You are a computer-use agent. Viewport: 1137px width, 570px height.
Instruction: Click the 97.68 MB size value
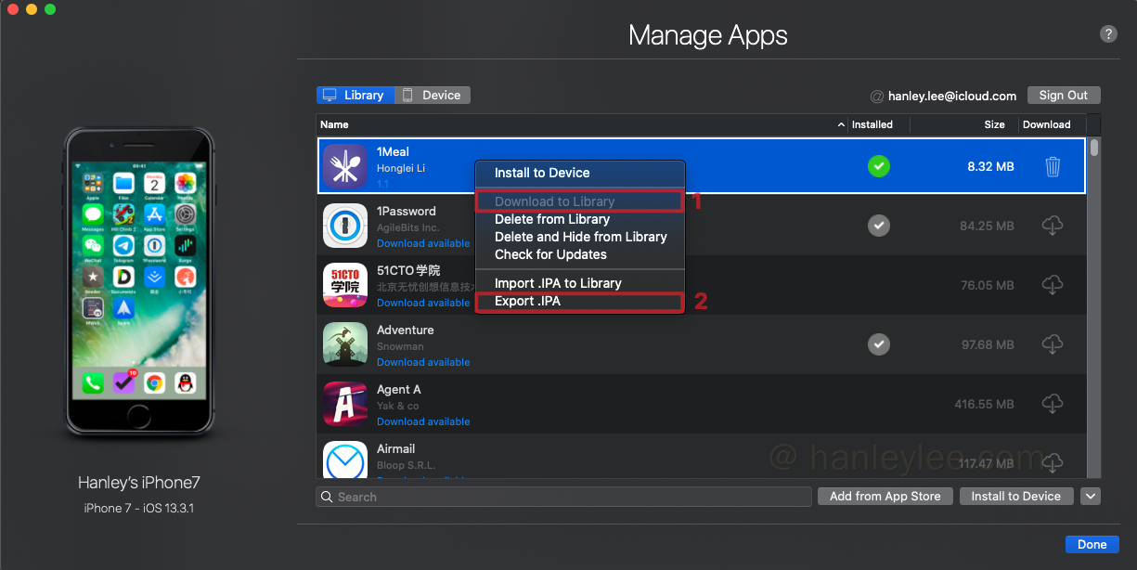(988, 344)
